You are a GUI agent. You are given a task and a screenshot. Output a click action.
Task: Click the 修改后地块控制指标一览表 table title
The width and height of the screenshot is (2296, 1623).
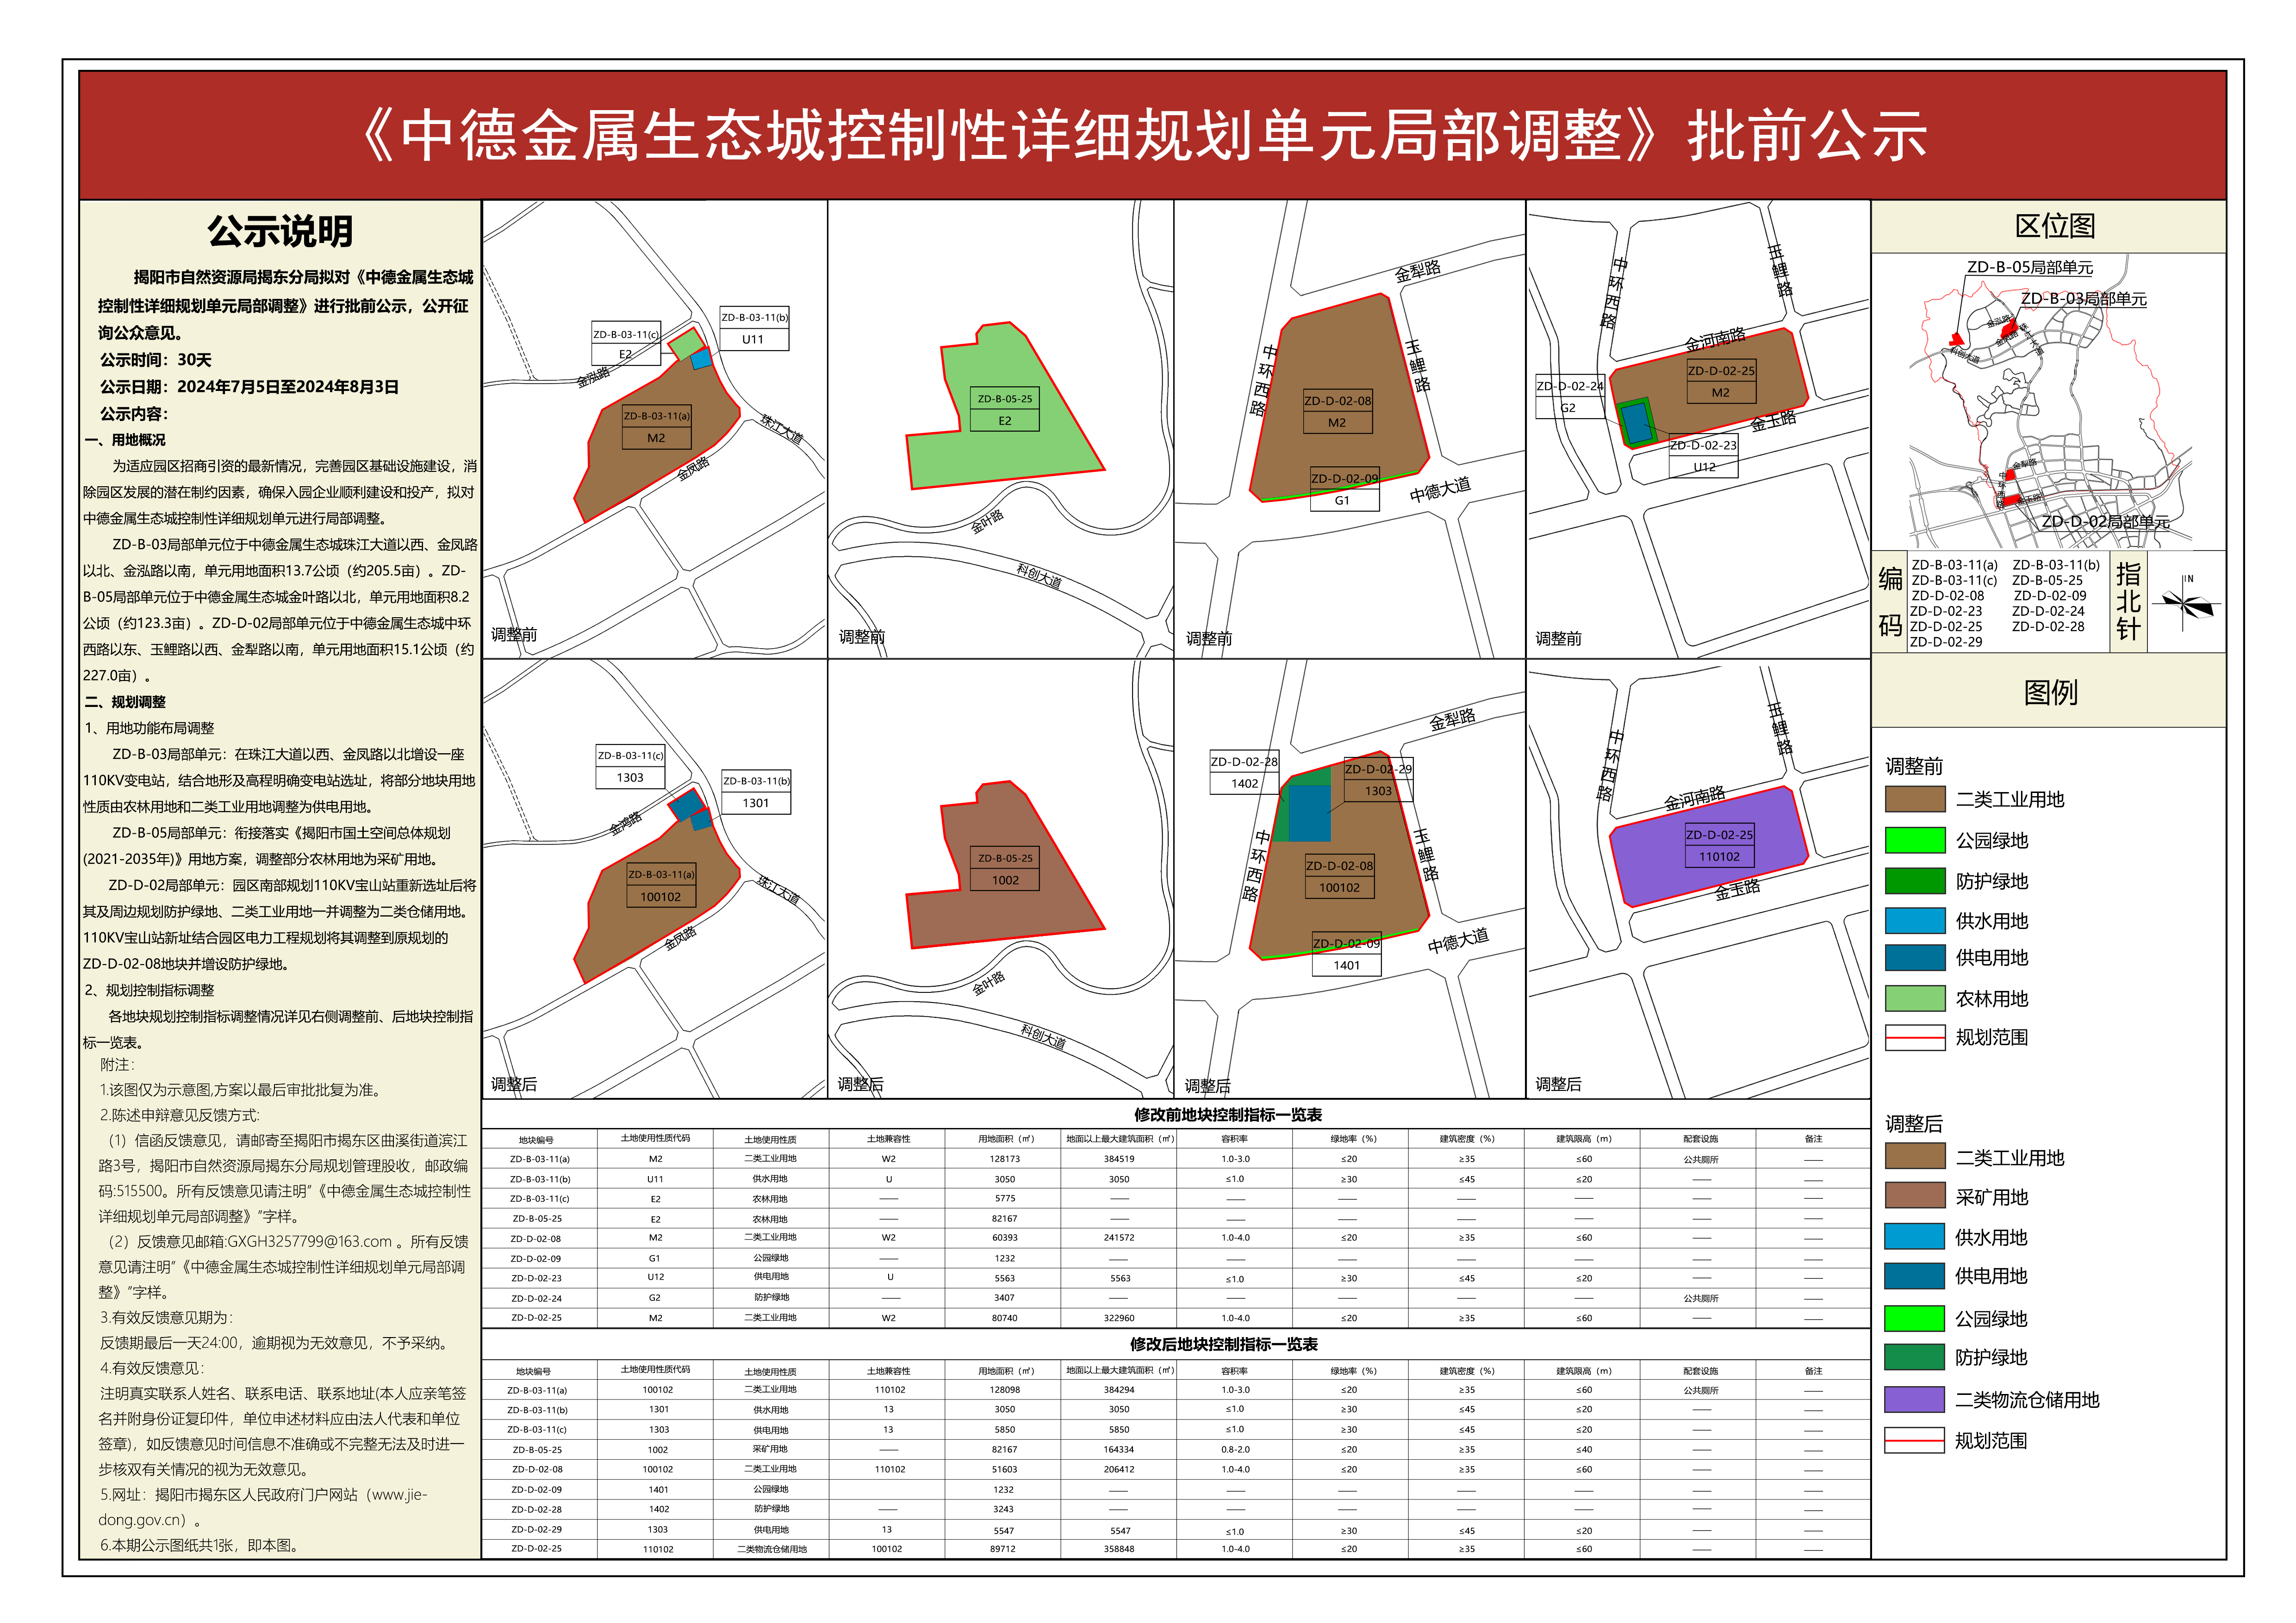pyautogui.click(x=1223, y=1345)
